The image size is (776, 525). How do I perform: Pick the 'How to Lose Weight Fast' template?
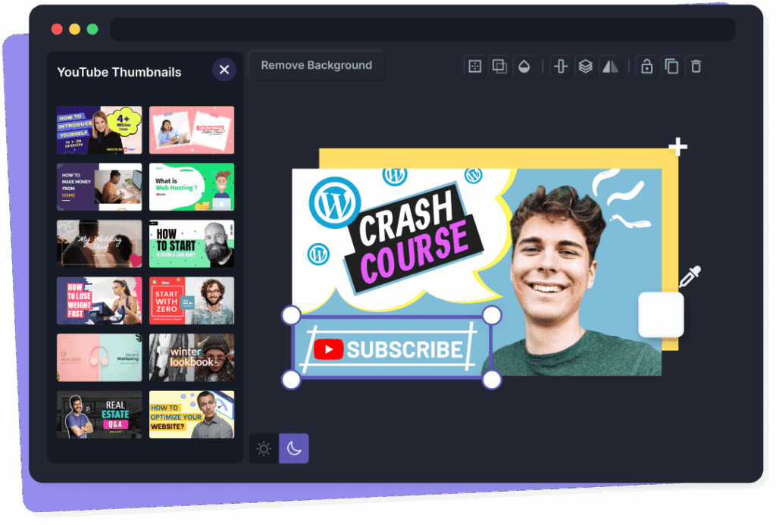(99, 301)
